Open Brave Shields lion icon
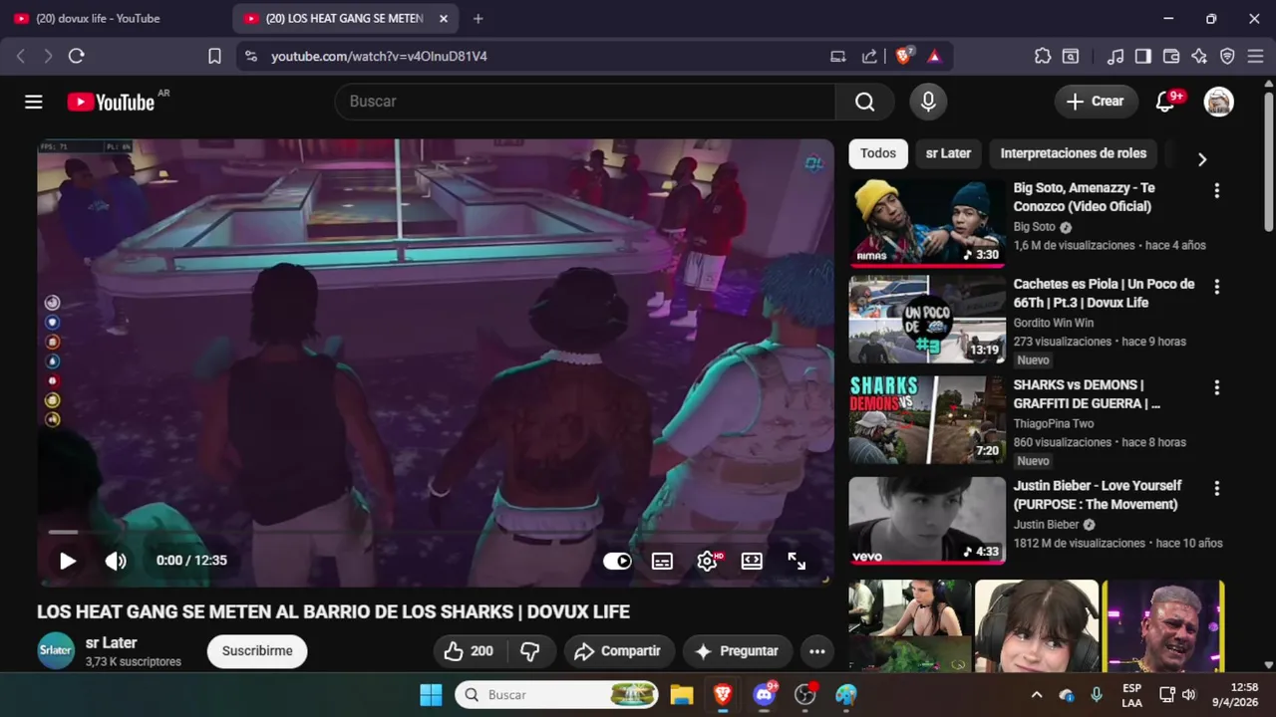The width and height of the screenshot is (1276, 717). pyautogui.click(x=904, y=56)
